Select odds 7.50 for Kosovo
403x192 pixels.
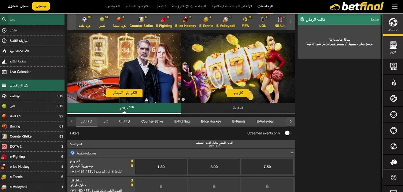click(267, 167)
